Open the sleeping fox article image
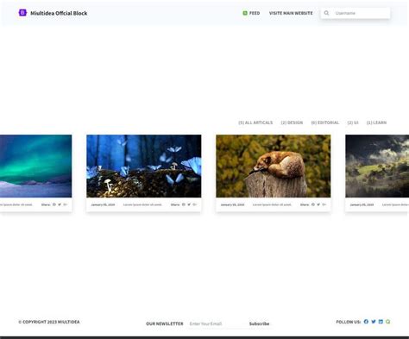This screenshot has width=409, height=339. (x=274, y=166)
